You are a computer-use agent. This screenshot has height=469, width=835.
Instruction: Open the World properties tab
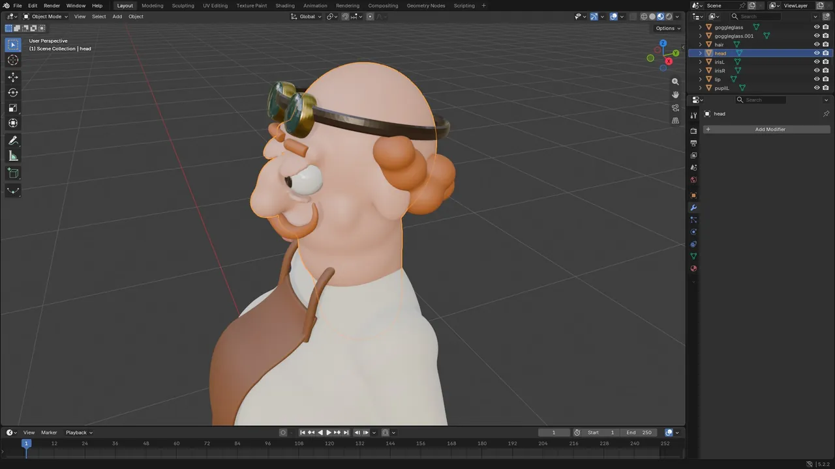pyautogui.click(x=693, y=180)
